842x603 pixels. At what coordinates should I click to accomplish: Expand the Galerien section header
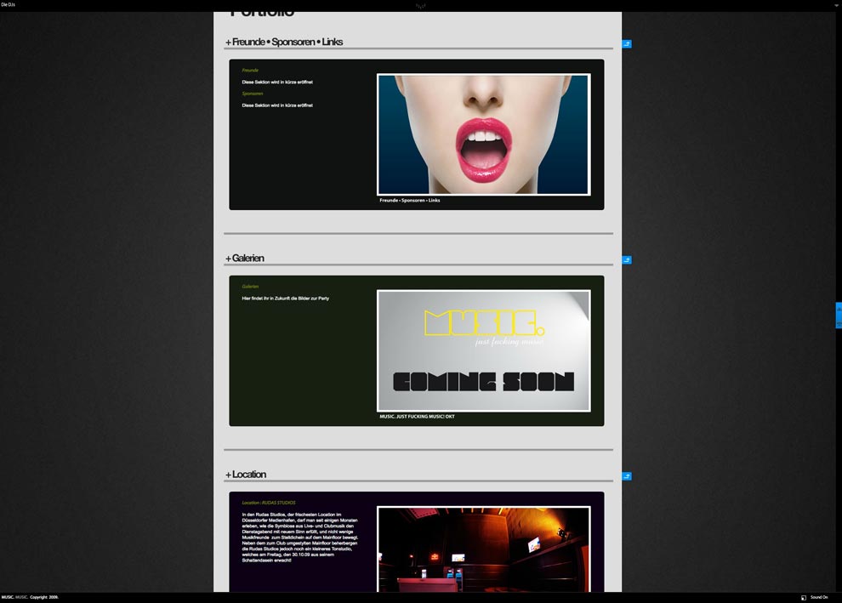[244, 258]
